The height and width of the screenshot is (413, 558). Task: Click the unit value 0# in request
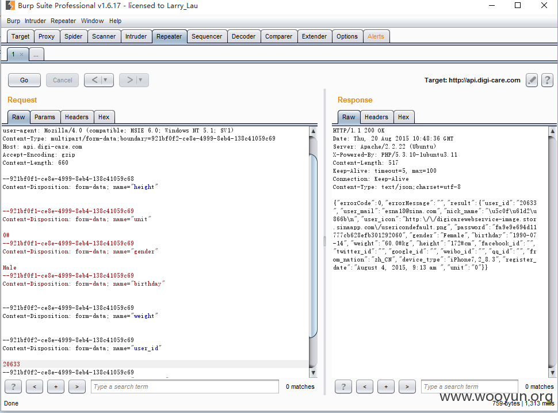pyautogui.click(x=6, y=235)
